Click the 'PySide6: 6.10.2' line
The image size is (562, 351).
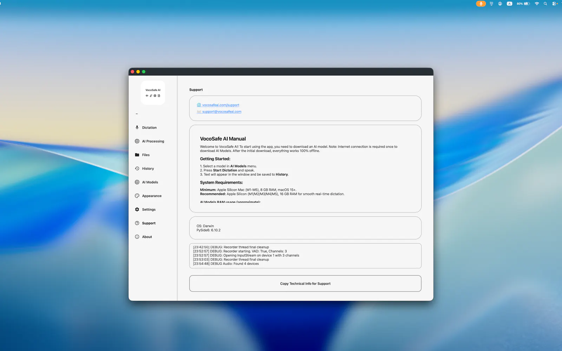point(208,230)
